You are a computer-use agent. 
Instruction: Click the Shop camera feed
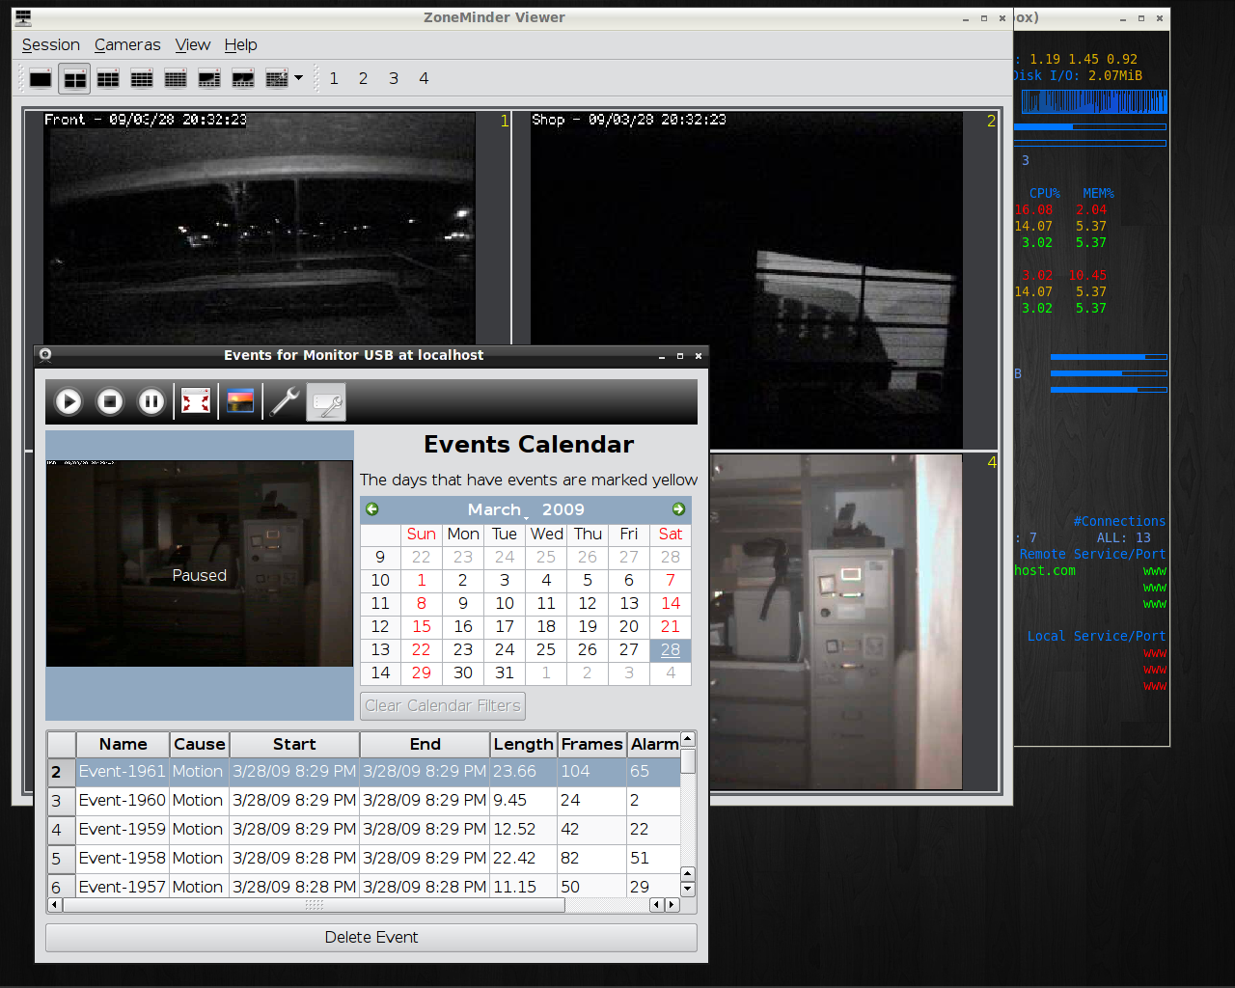click(x=747, y=280)
